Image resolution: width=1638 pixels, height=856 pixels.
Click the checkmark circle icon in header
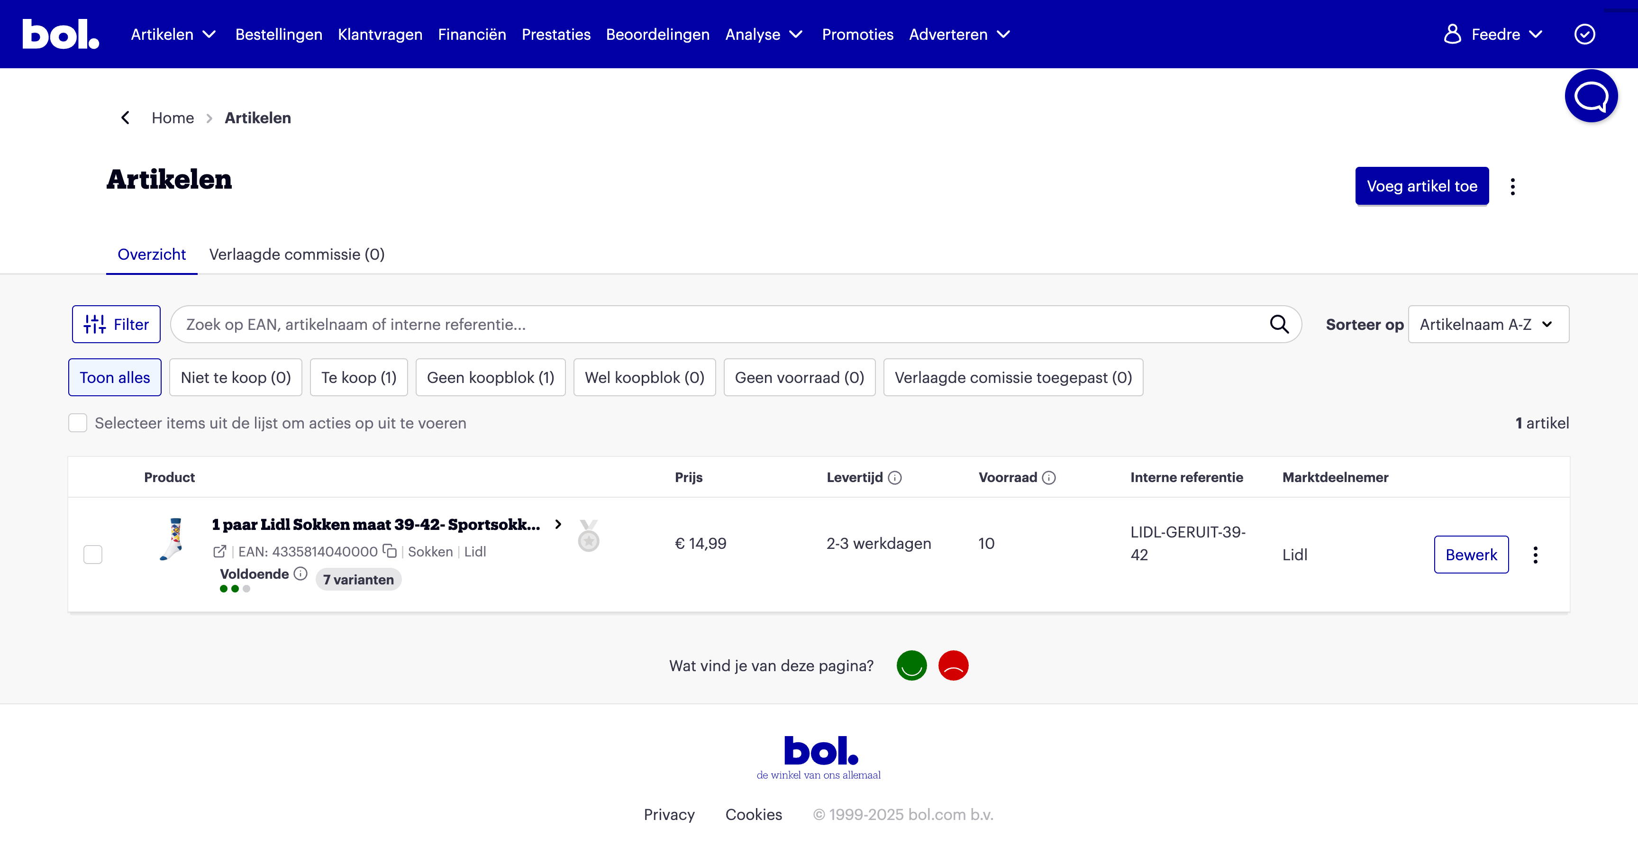pyautogui.click(x=1584, y=34)
